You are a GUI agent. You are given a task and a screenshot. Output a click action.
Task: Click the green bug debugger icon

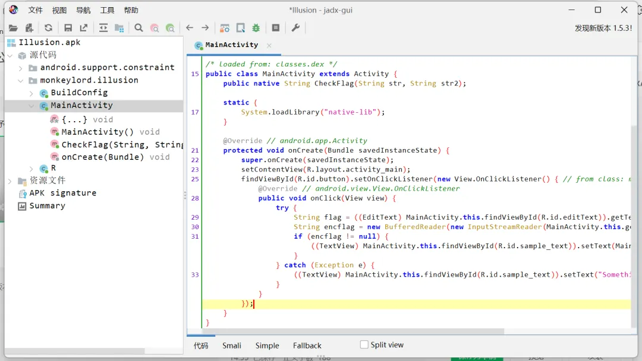[x=256, y=28]
